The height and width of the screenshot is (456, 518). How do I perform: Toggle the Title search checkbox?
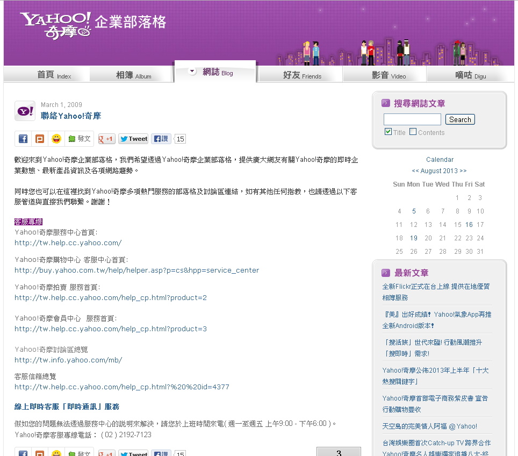[x=388, y=132]
